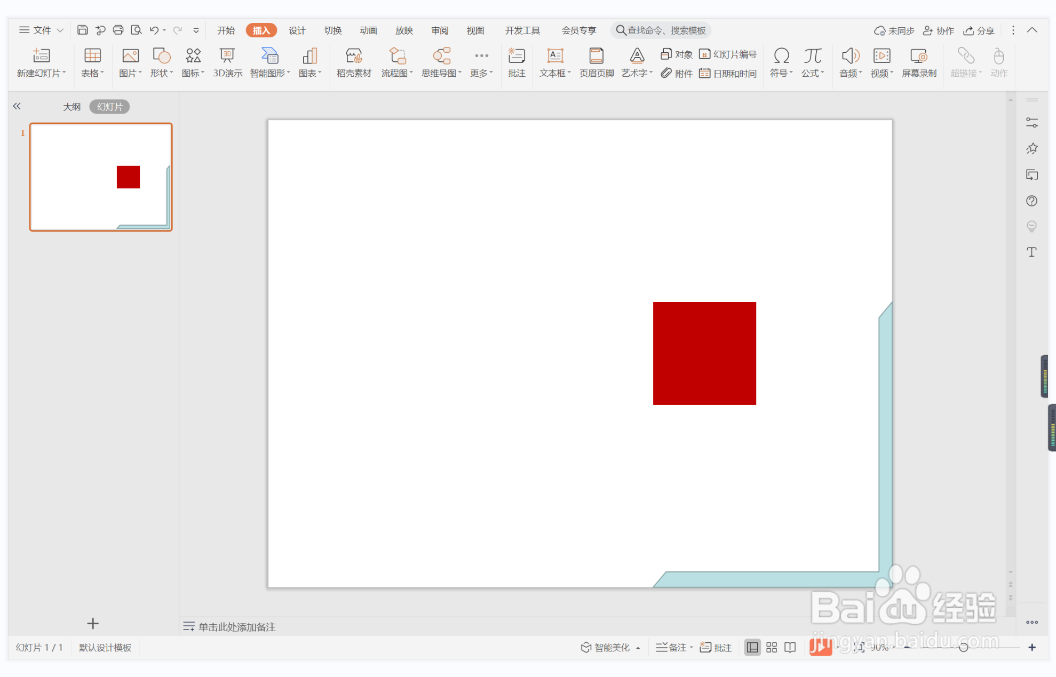
Task: Click the 分享 share button
Action: coord(979,30)
